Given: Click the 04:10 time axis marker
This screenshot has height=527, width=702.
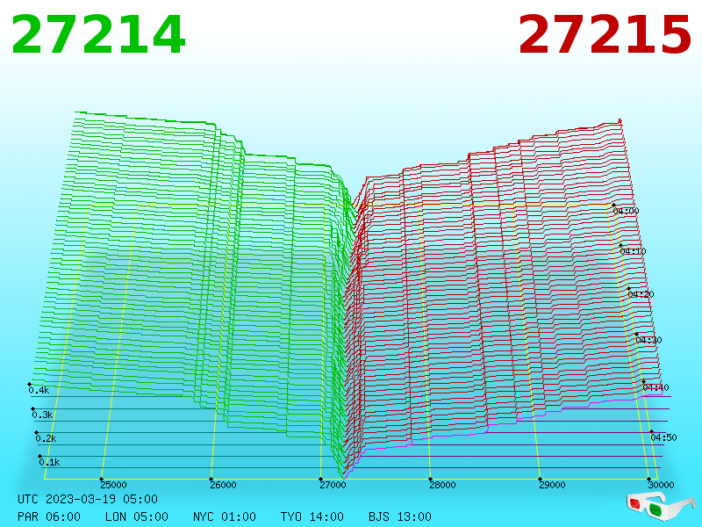Looking at the screenshot, I should point(633,251).
